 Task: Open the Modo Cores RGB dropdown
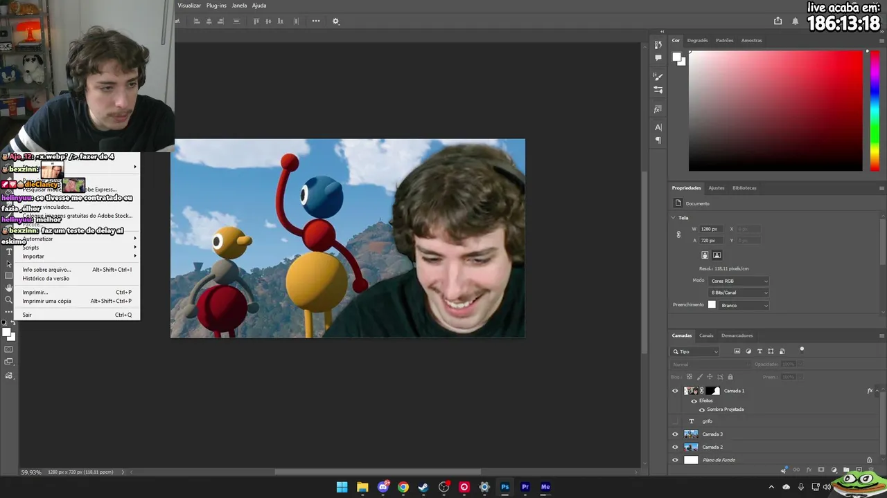pos(739,281)
